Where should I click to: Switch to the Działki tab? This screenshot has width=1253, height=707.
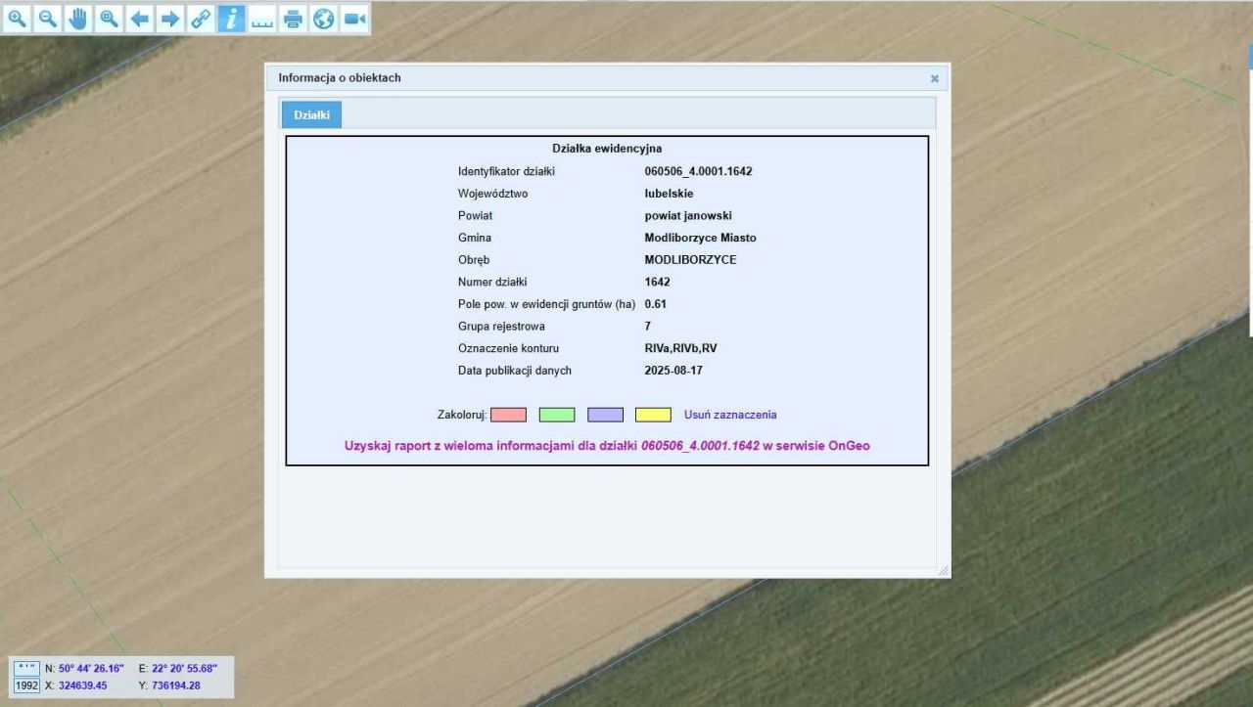pos(311,115)
